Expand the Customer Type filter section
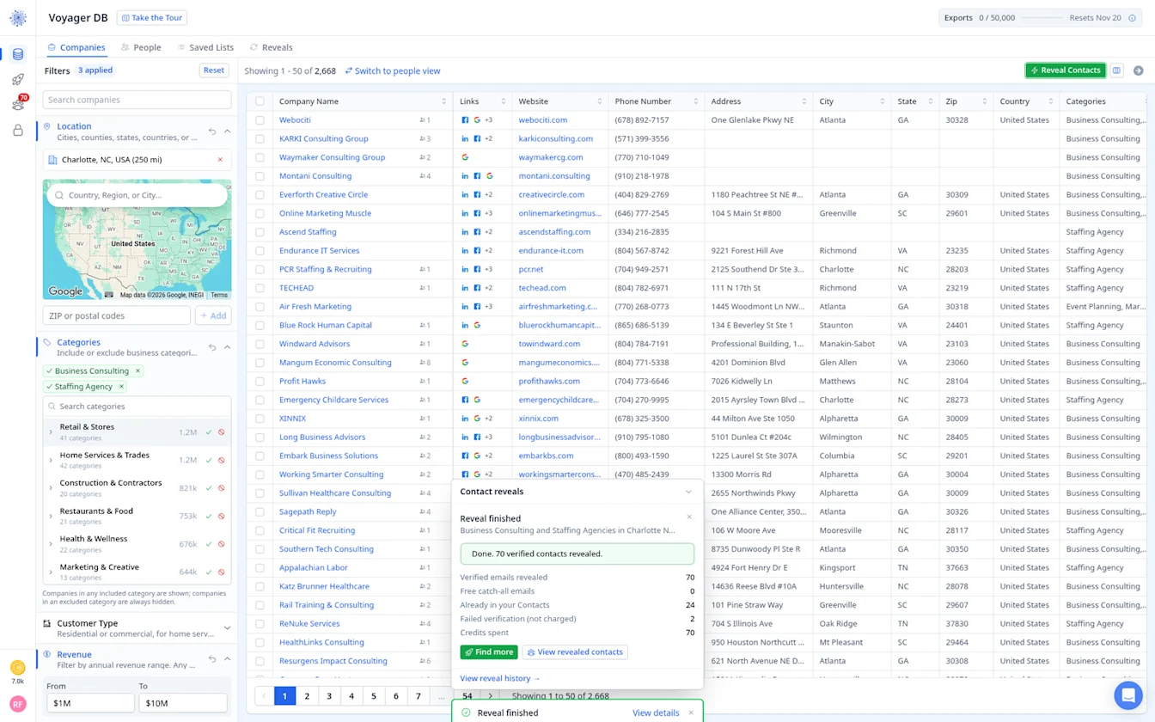Image resolution: width=1155 pixels, height=722 pixels. 227,628
